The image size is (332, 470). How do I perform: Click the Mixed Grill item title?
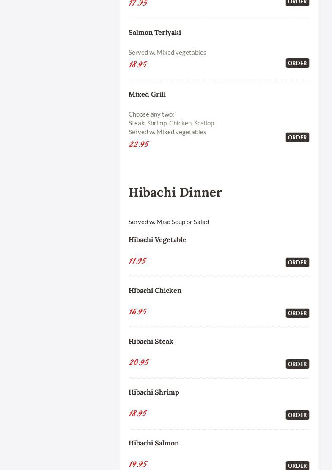coord(147,94)
